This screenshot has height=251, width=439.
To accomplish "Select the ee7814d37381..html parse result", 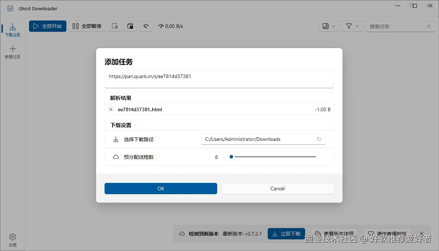I will coord(219,109).
